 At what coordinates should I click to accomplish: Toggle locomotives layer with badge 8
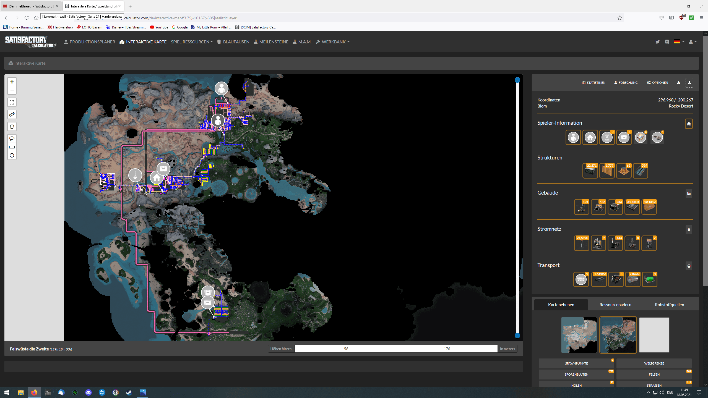[x=616, y=279]
